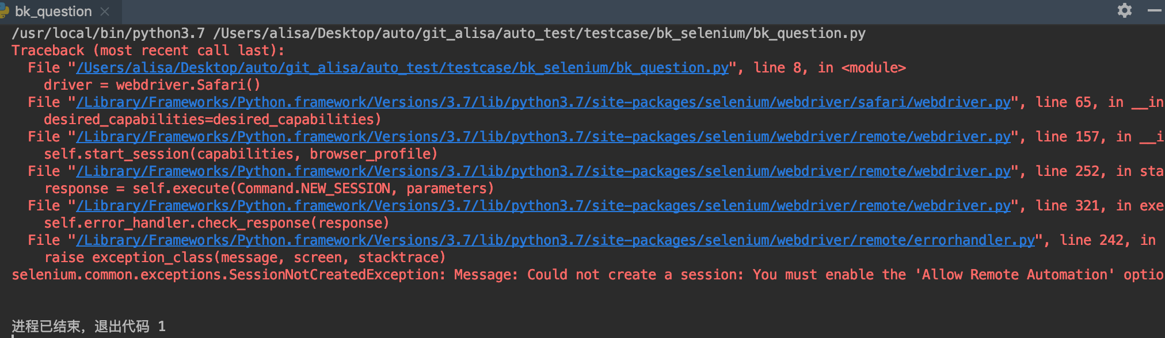Open the errorhandler.py link at line 242
The height and width of the screenshot is (338, 1165).
point(555,240)
